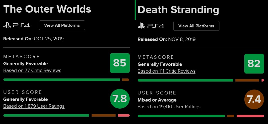The width and height of the screenshot is (268, 124).
Task: Open View All Platforms for Death Stranding
Action: 196,26
